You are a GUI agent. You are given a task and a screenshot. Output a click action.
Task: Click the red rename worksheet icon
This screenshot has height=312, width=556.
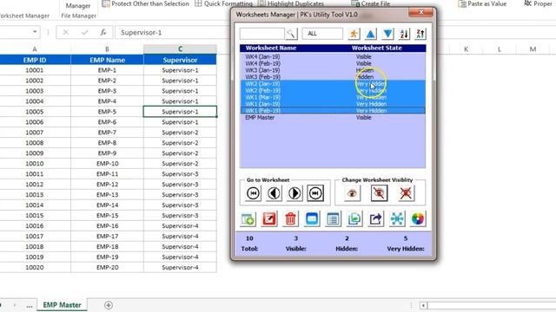coord(269,219)
